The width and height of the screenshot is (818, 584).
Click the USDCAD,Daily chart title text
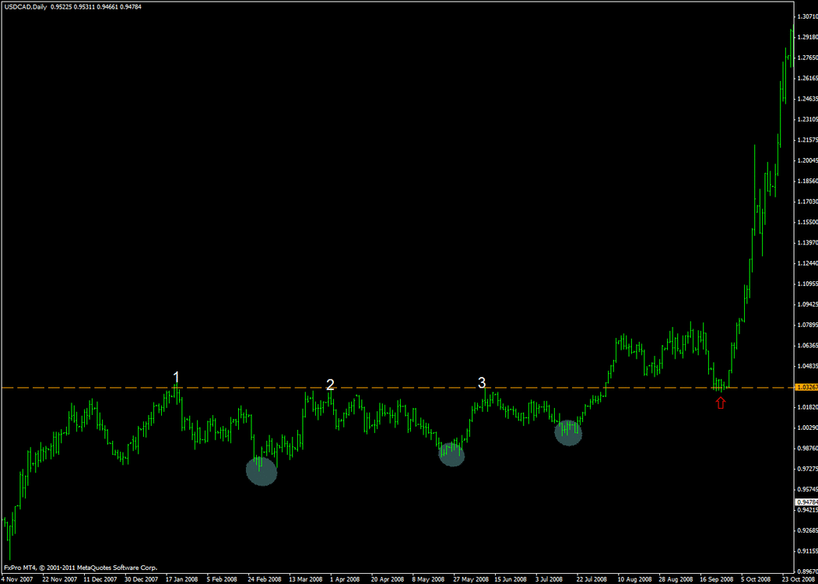(x=25, y=7)
